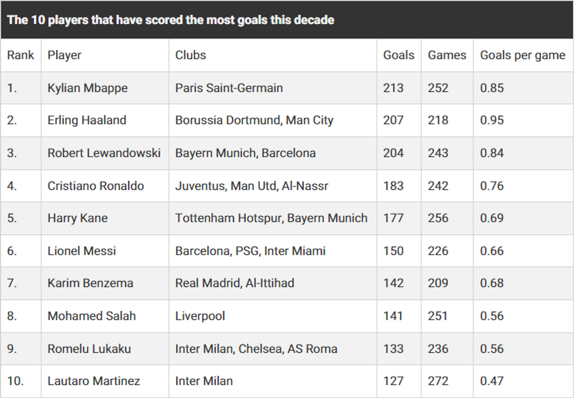
Task: Click the Player column header
Action: tap(65, 55)
